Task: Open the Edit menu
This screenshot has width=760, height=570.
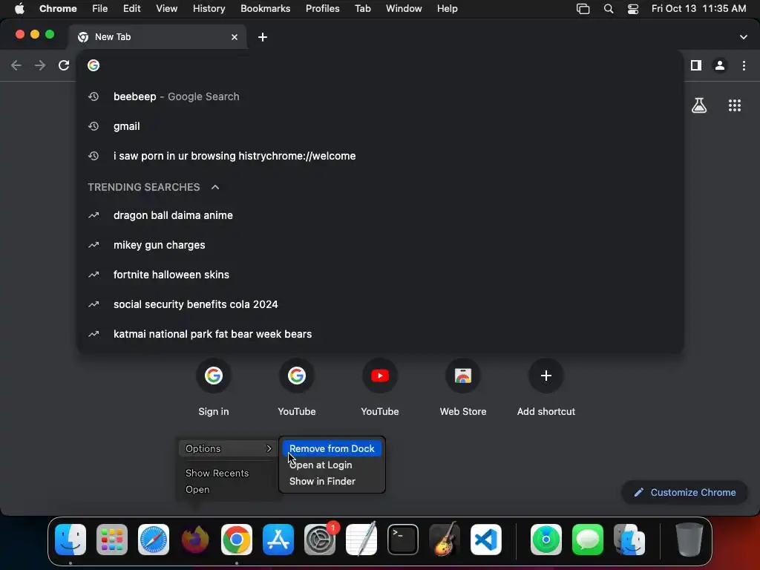Action: 131,9
